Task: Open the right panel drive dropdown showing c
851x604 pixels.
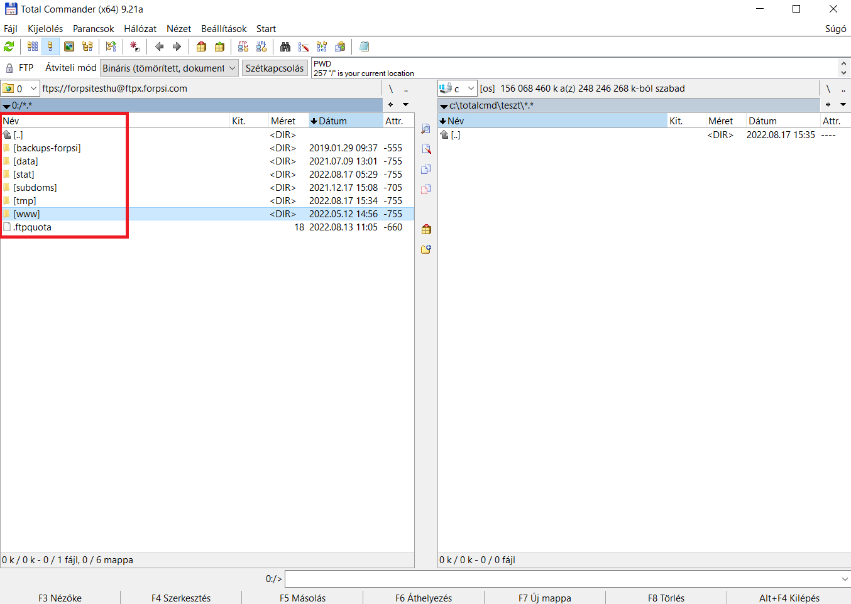Action: click(458, 89)
